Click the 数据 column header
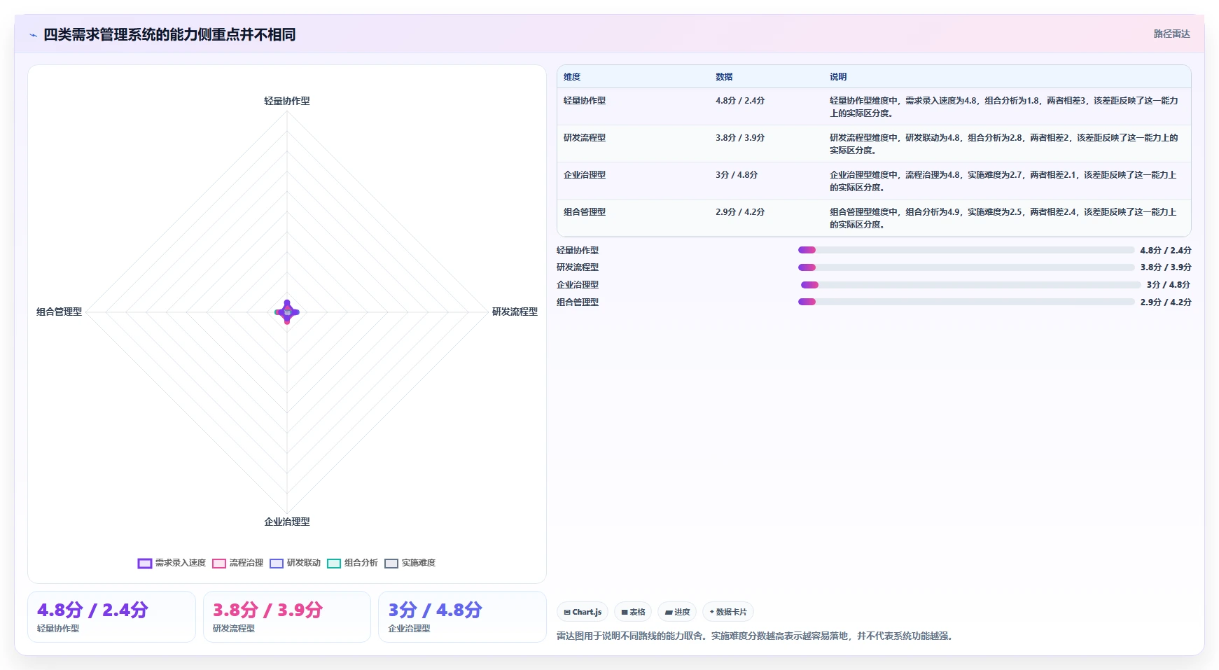This screenshot has width=1219, height=670. point(724,77)
